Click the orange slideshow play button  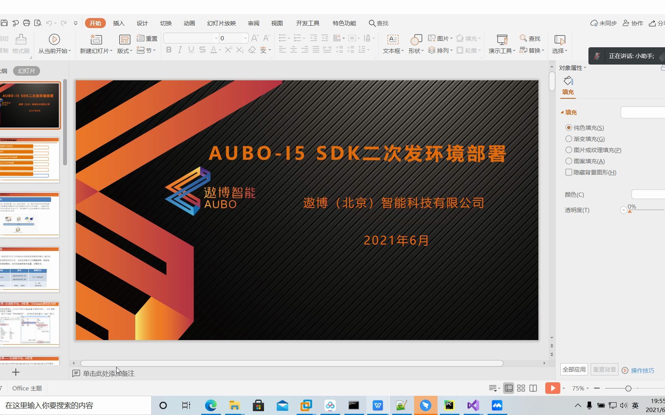(x=553, y=388)
